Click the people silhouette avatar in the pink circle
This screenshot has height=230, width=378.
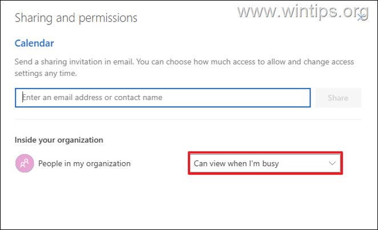[25, 163]
